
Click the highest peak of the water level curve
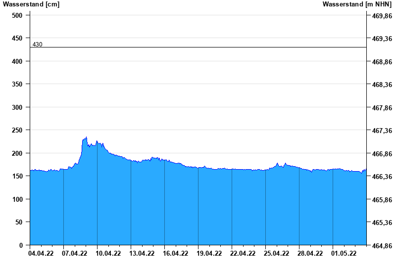[86, 137]
